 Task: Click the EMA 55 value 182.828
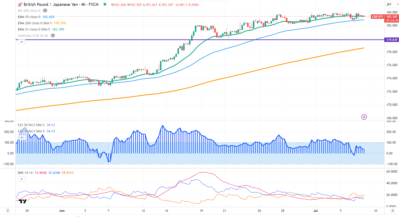48,17
